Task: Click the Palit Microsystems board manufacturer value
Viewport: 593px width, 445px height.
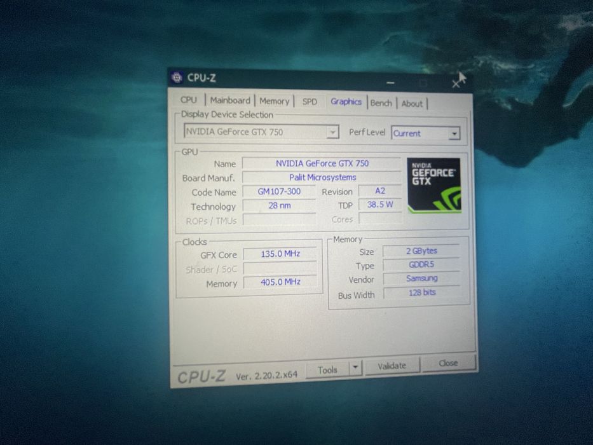Action: pyautogui.click(x=322, y=177)
